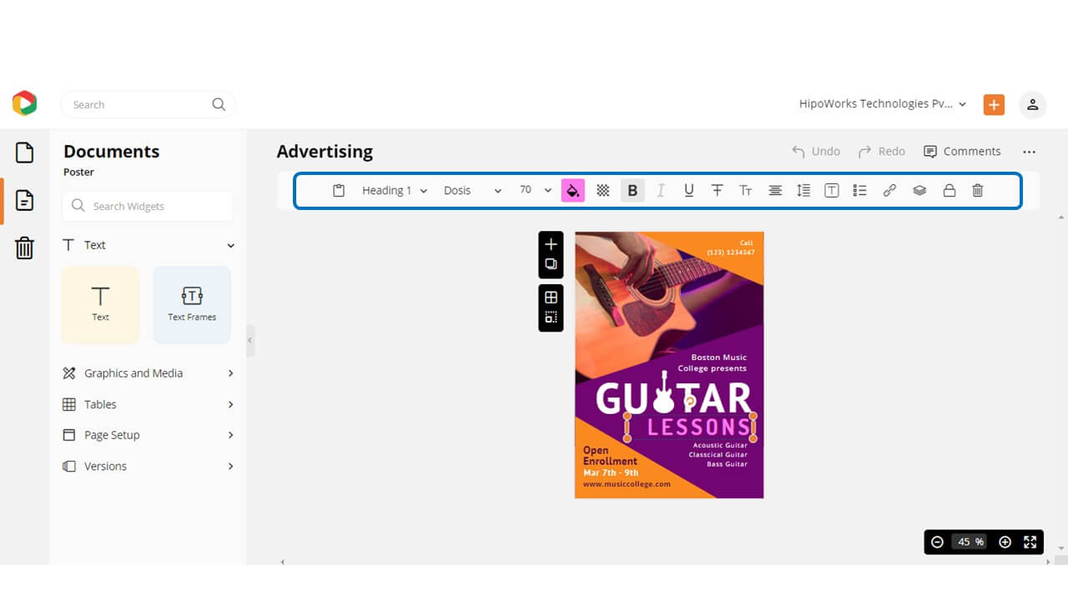Delete the selection using the trash toolbar icon
1068x600 pixels.
tap(977, 190)
